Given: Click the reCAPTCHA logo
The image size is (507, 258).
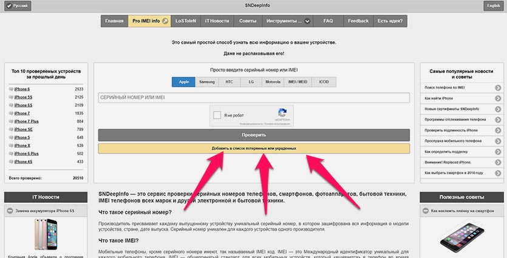Looking at the screenshot, I should click(x=282, y=113).
